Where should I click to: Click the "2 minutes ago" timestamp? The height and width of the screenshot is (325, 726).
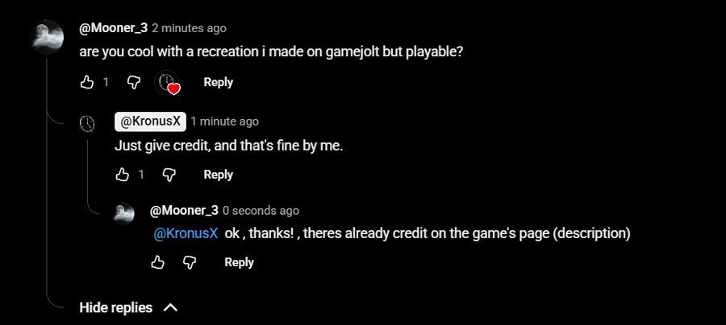tap(189, 28)
